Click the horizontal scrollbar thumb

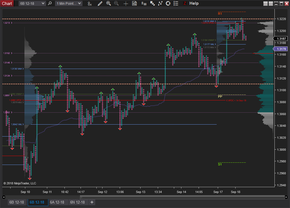tap(182, 197)
